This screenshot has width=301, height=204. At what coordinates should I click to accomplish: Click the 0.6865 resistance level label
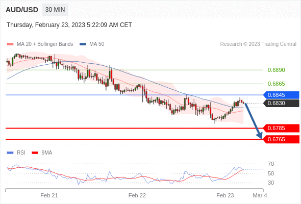pos(276,84)
